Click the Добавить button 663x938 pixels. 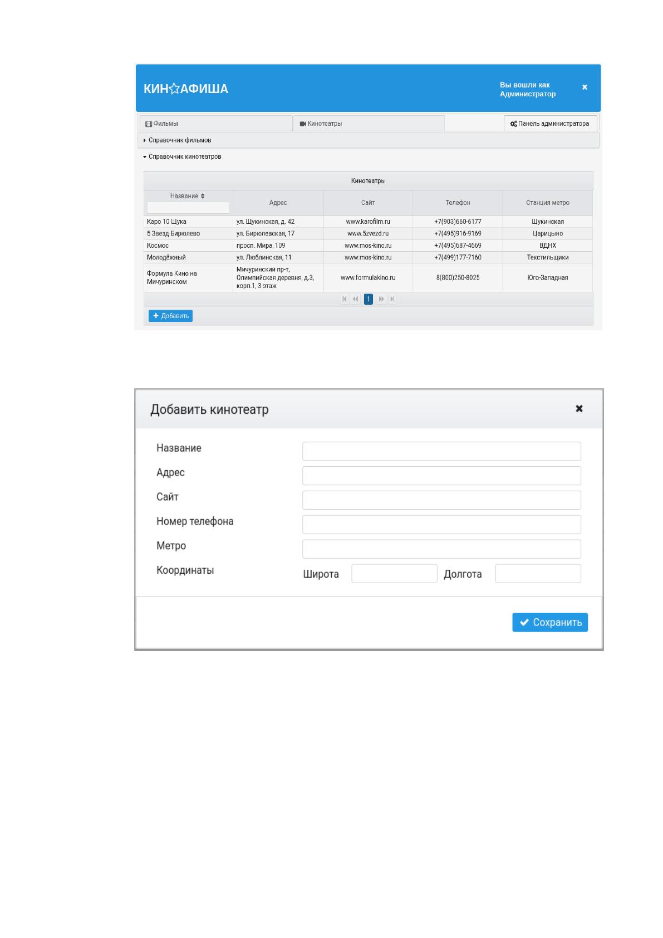[x=170, y=316]
